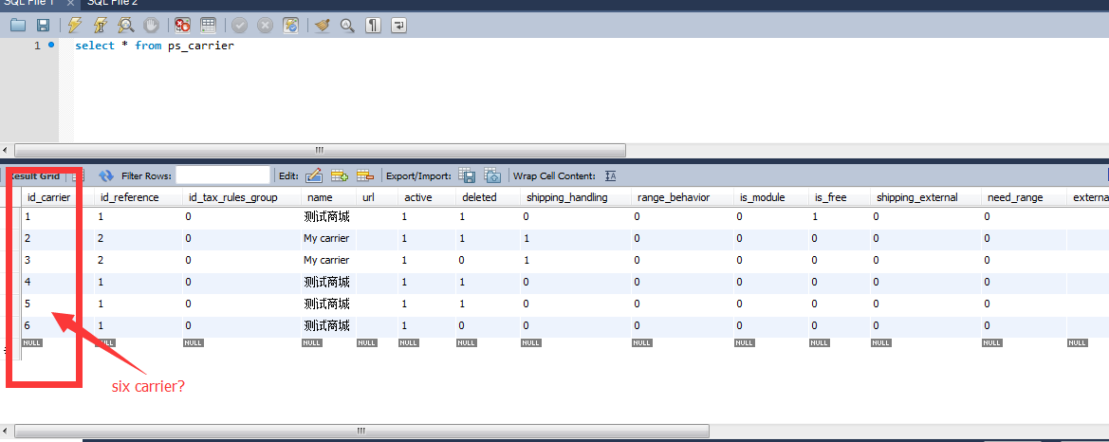Image resolution: width=1109 pixels, height=442 pixels.
Task: Click the stop execution hand icon
Action: (151, 26)
